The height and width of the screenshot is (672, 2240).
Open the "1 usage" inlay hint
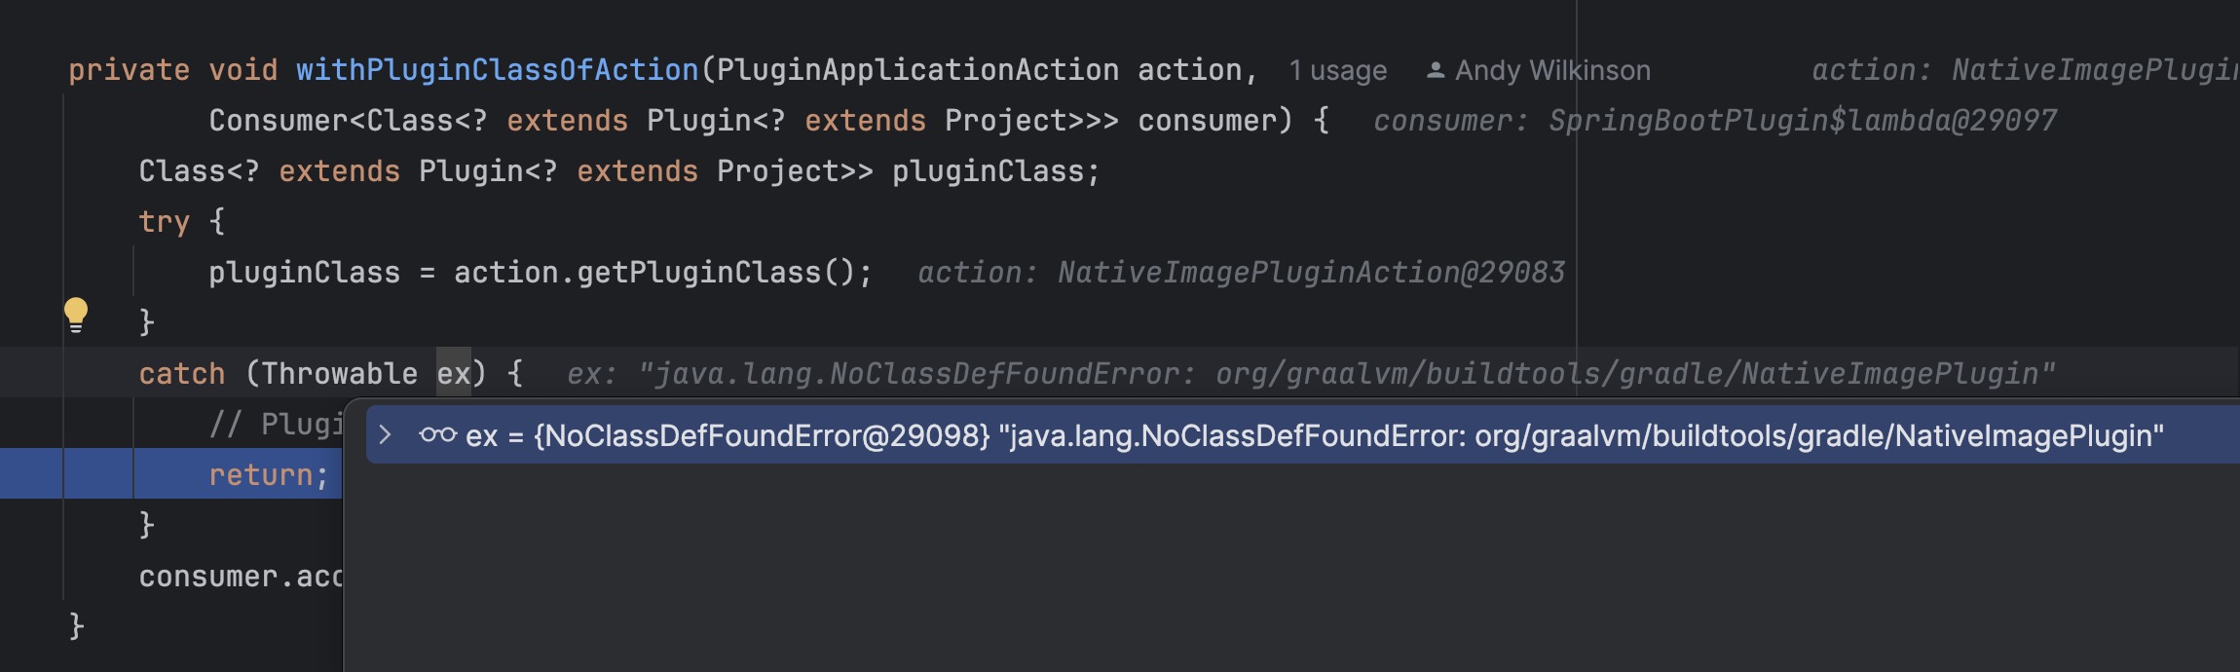(1337, 70)
